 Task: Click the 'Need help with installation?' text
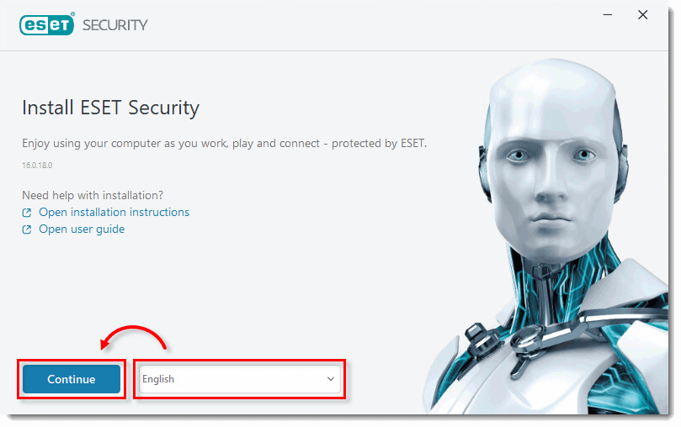93,196
